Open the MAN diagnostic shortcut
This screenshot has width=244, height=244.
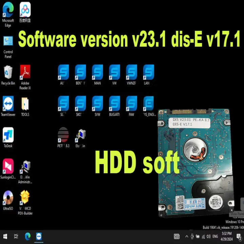(x=97, y=75)
